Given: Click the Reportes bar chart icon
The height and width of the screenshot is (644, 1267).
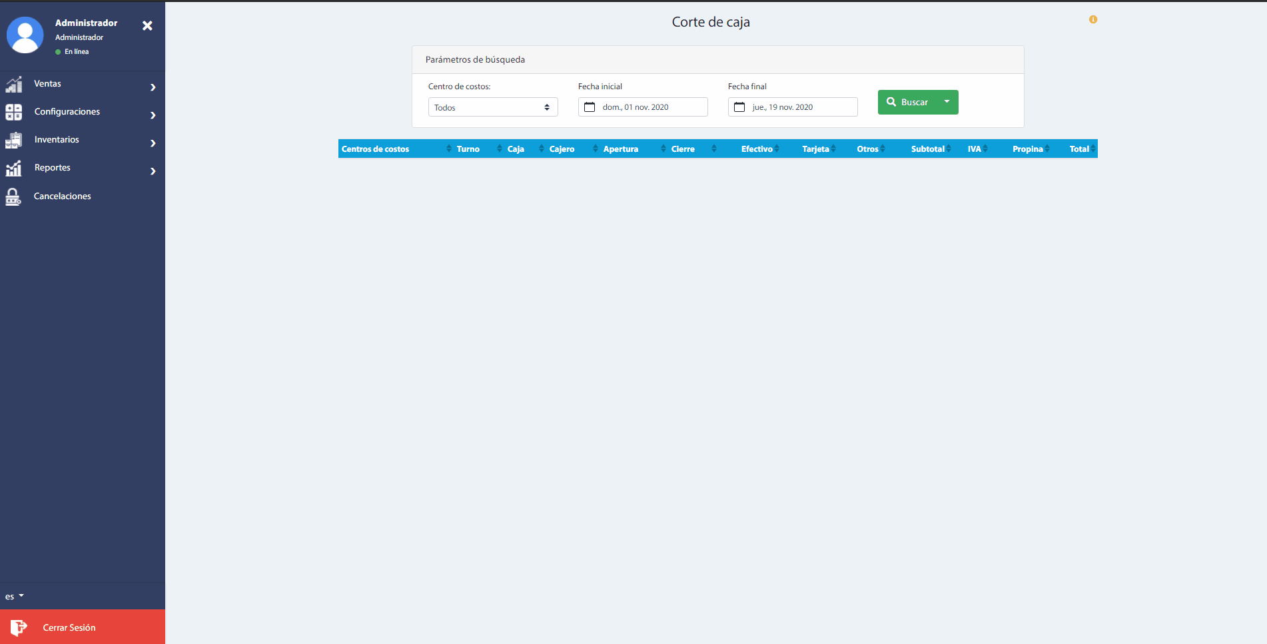Looking at the screenshot, I should (14, 168).
